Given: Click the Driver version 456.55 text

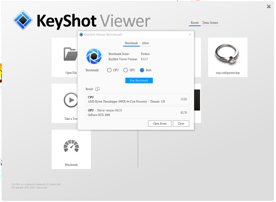Looking at the screenshot, I should pyautogui.click(x=110, y=110).
